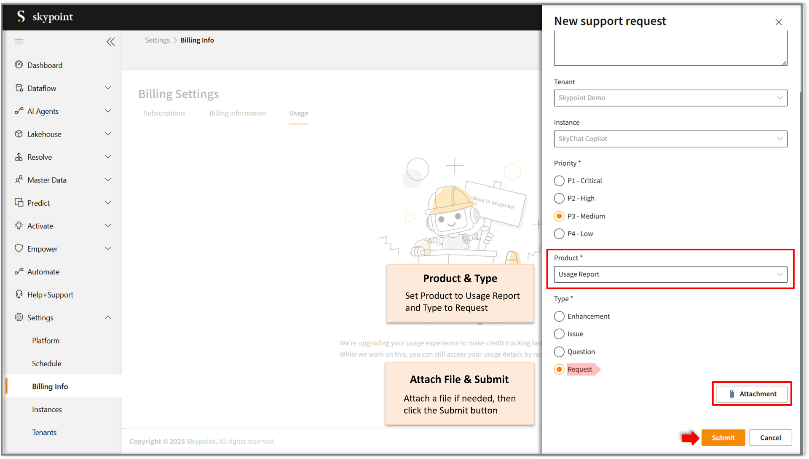
Task: Select Issue as the request type
Action: tap(559, 334)
